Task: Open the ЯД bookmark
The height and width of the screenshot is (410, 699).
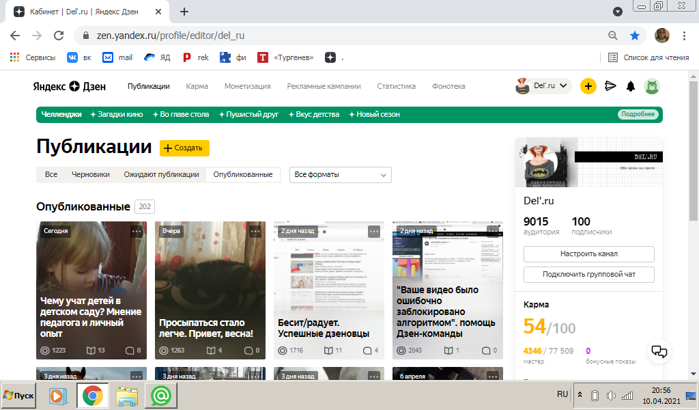Action: click(157, 57)
